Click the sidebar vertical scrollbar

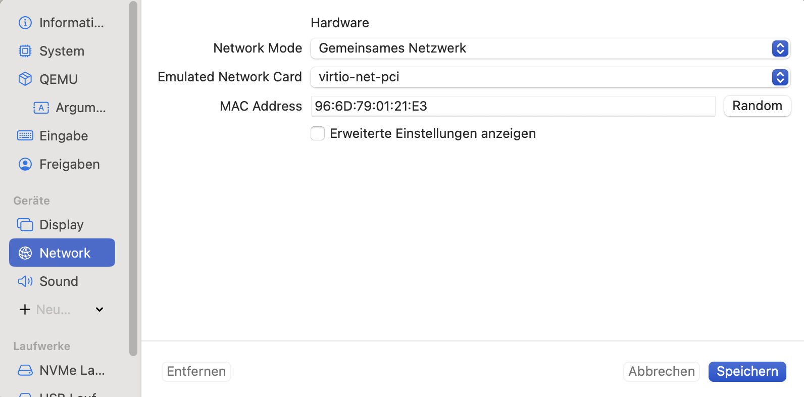point(133,177)
